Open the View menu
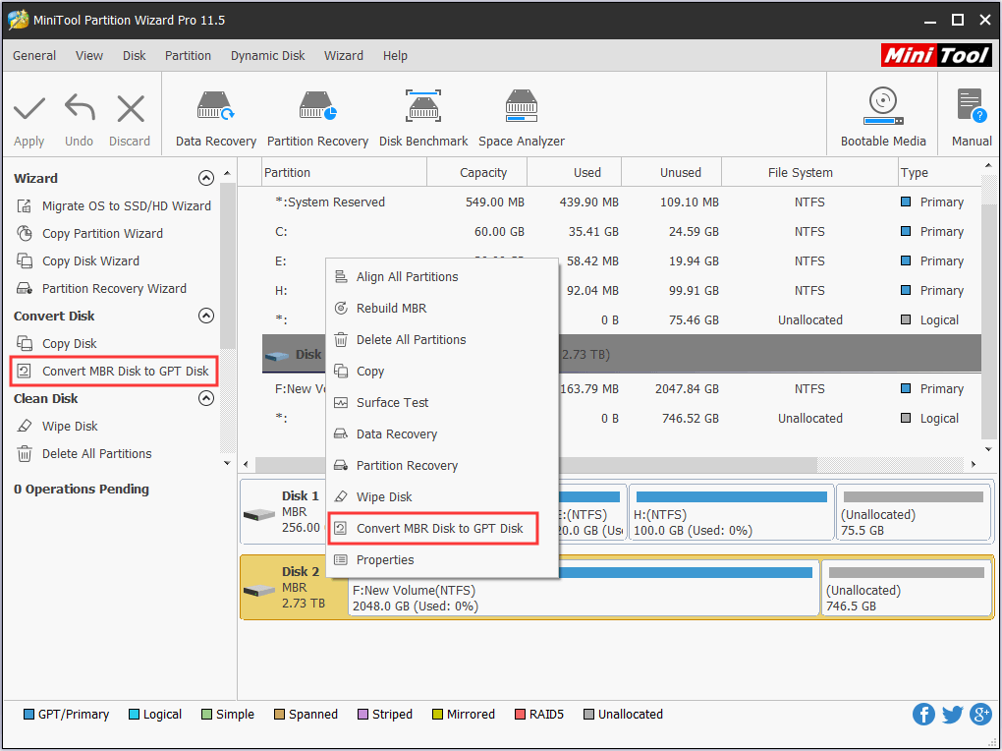1002x751 pixels. [x=88, y=56]
